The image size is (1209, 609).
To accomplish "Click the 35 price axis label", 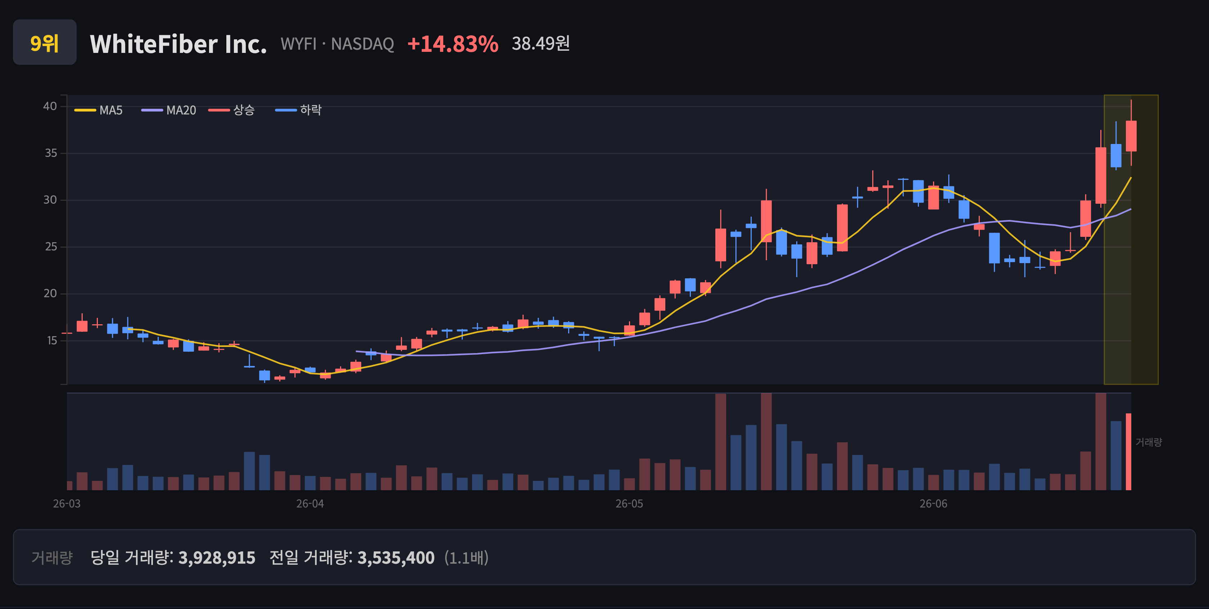I will tap(50, 153).
